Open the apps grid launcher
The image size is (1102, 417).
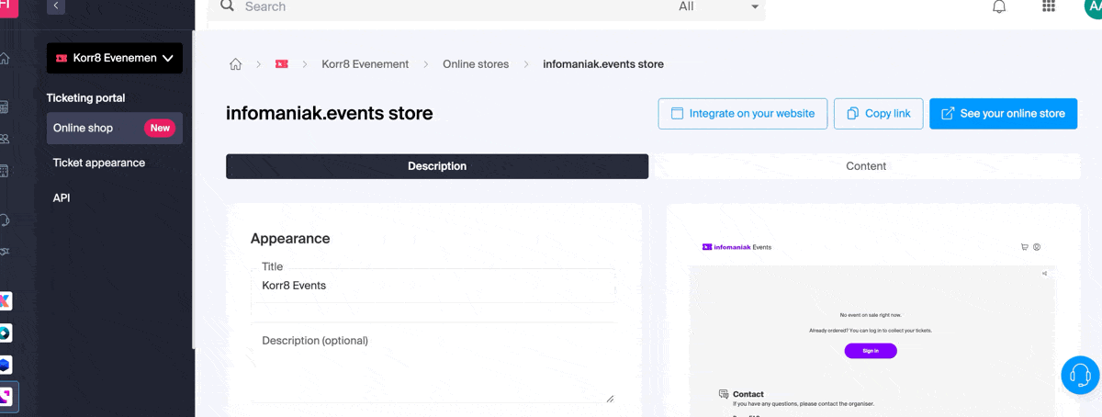pos(1049,7)
